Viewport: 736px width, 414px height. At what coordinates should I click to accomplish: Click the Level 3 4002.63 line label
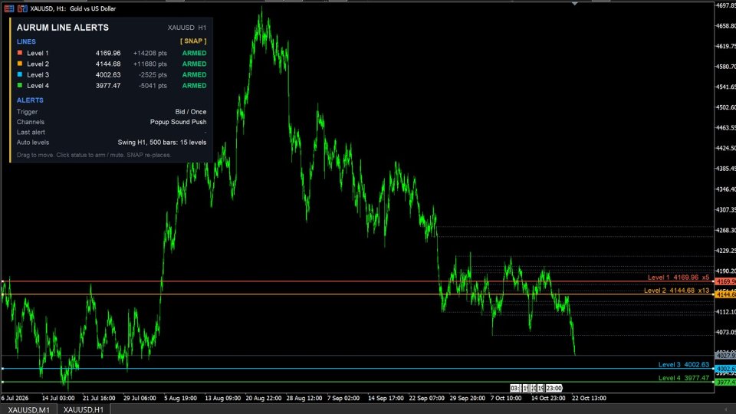(x=683, y=365)
